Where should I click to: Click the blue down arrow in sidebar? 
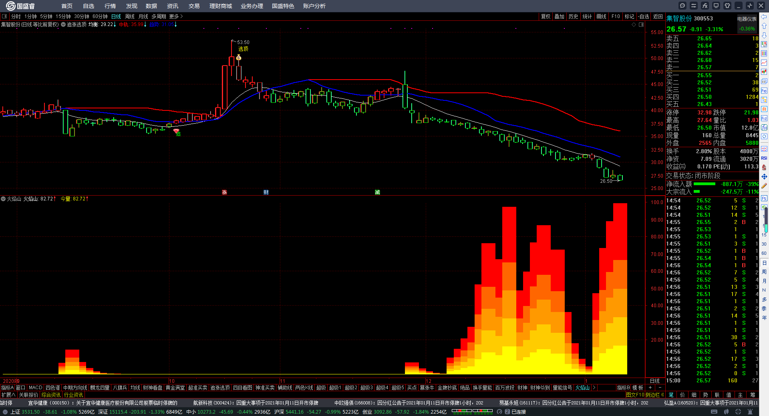[764, 35]
